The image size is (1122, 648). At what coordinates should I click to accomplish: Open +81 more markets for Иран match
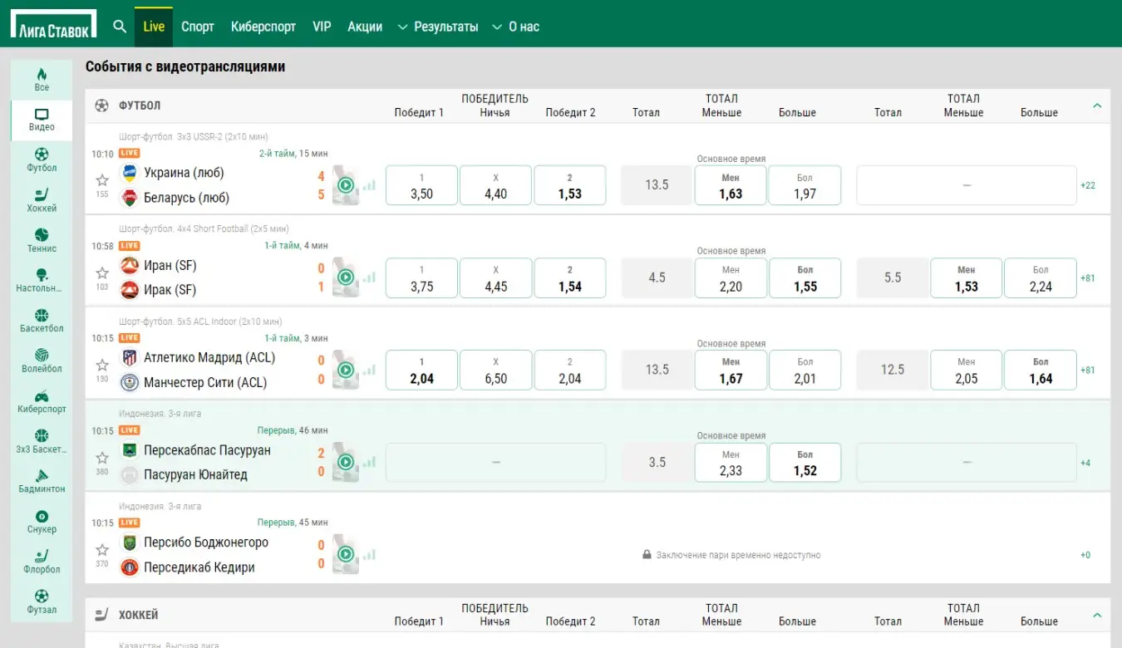[x=1087, y=278]
